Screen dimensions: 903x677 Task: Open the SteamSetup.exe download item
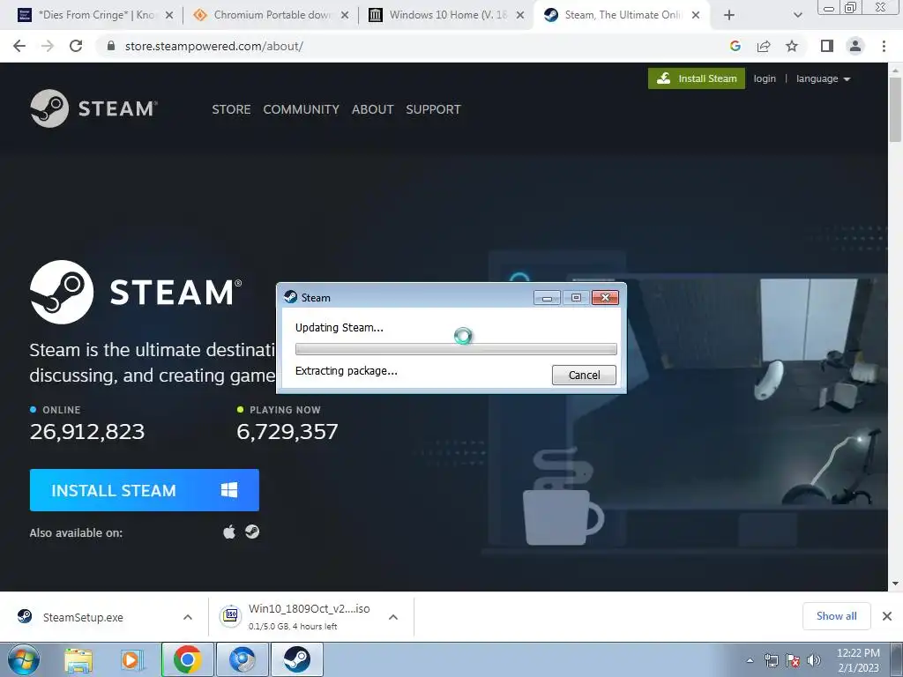coord(84,617)
